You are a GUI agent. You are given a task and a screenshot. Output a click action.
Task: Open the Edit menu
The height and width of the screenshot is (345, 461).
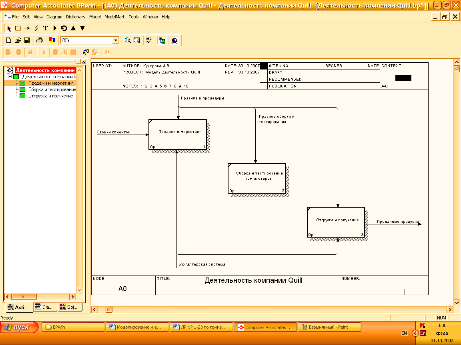point(26,17)
